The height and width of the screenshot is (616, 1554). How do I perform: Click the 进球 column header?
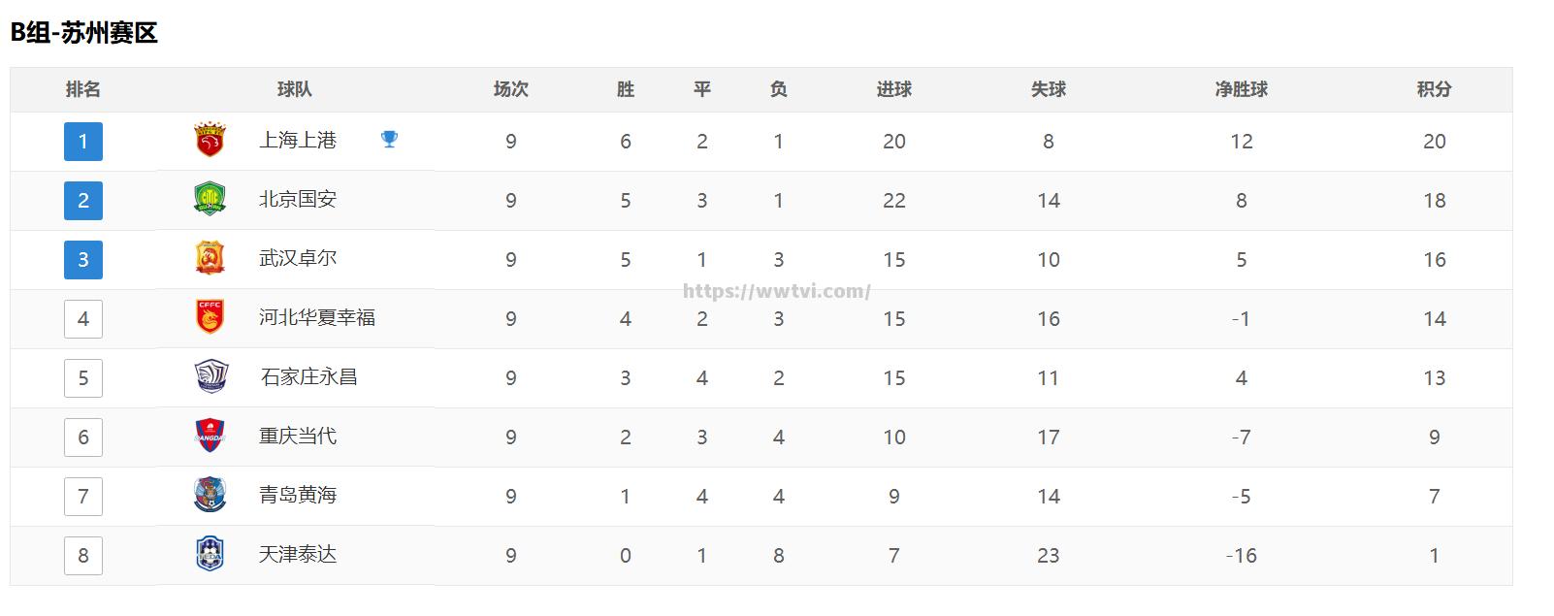click(x=893, y=89)
